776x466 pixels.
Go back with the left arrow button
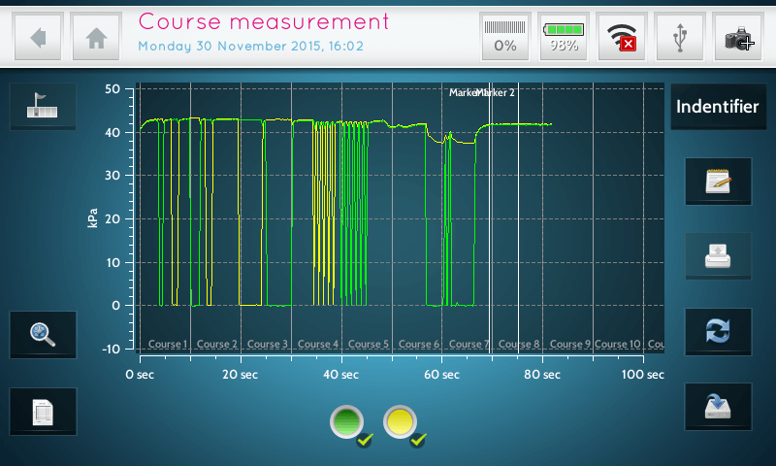click(x=38, y=37)
